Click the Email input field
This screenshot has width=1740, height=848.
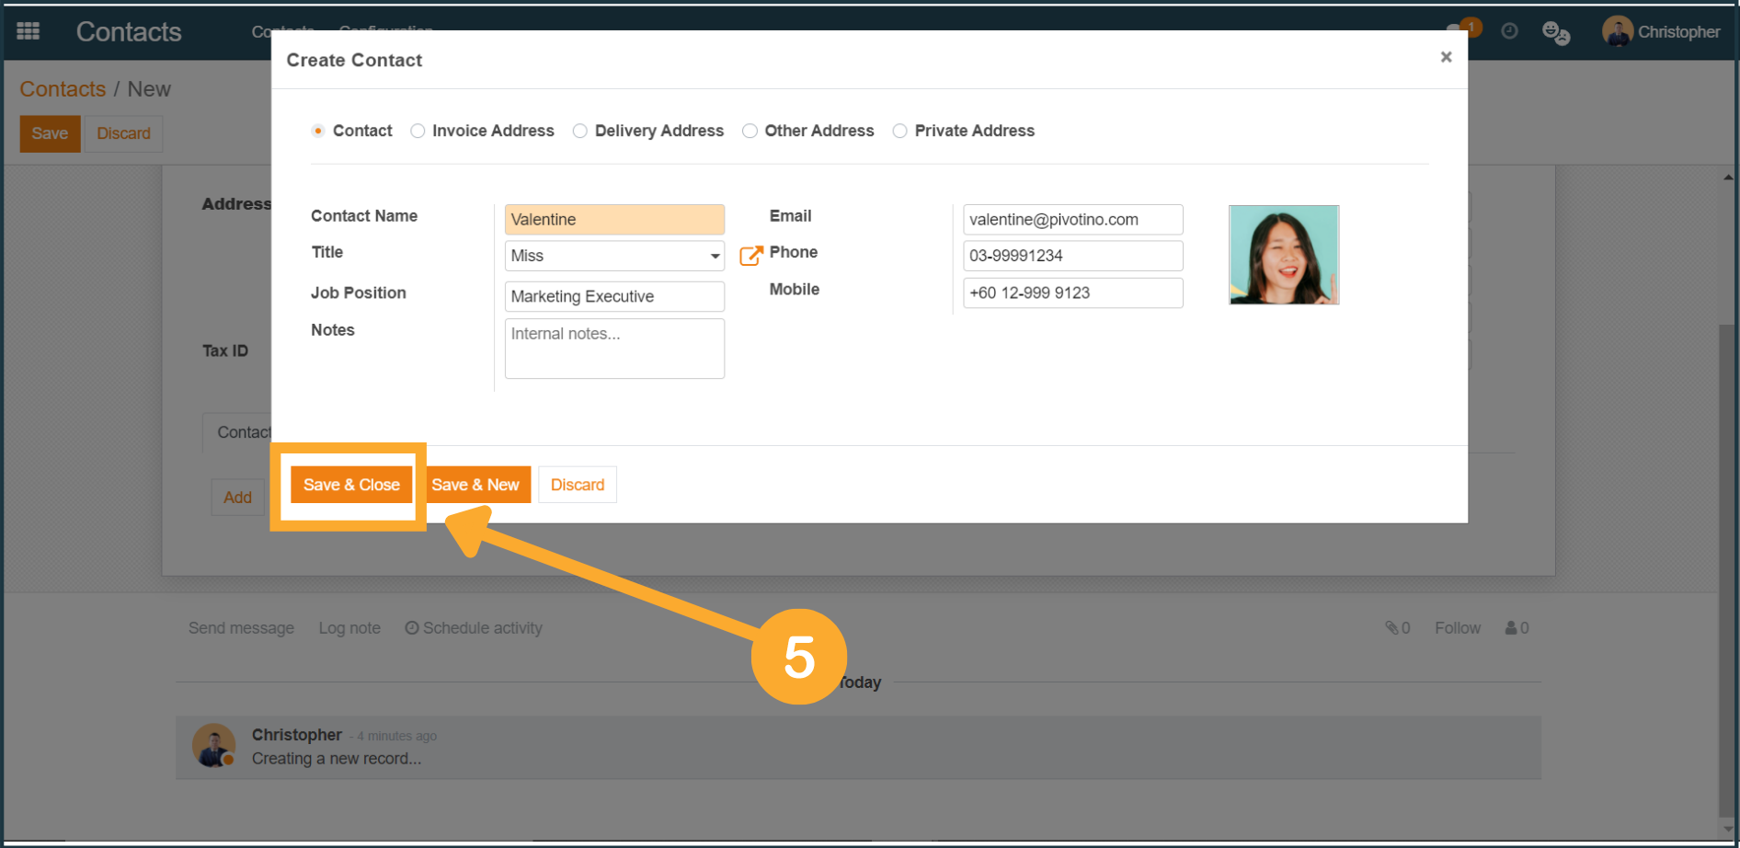pos(1071,220)
